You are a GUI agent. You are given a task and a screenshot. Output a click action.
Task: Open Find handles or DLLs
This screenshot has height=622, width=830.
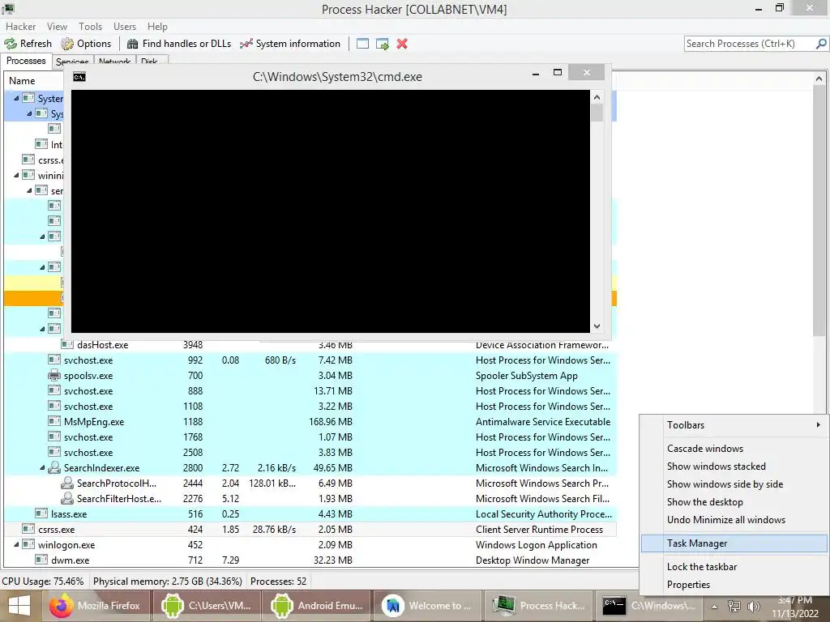179,44
